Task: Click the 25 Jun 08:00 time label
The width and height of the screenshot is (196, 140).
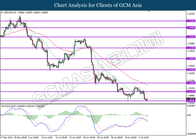Action: [117, 137]
